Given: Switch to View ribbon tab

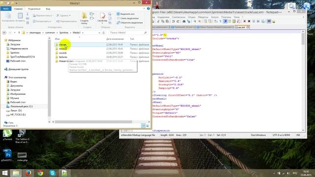Looking at the screenshot, I should pos(48,9).
